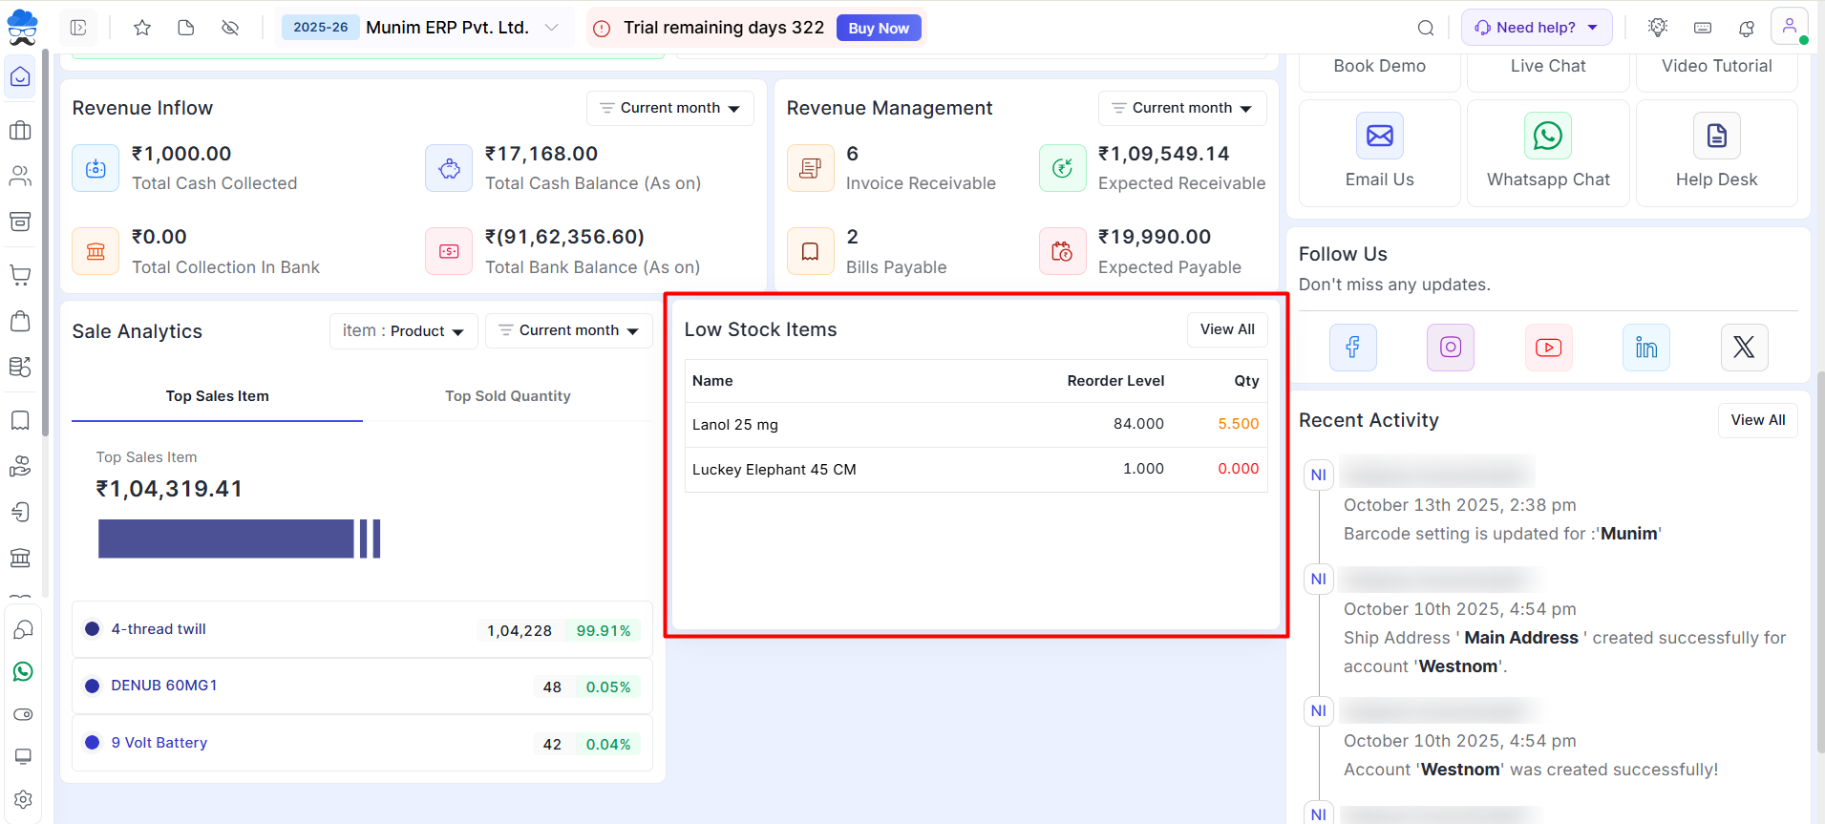The image size is (1825, 824).
Task: Toggle the favorite star in top bar
Action: [142, 28]
